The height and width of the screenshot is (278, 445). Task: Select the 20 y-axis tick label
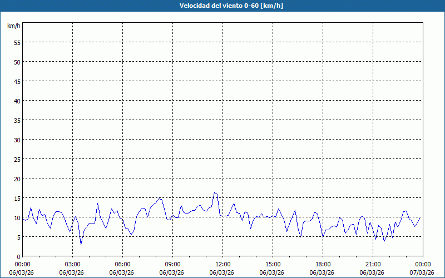17,178
